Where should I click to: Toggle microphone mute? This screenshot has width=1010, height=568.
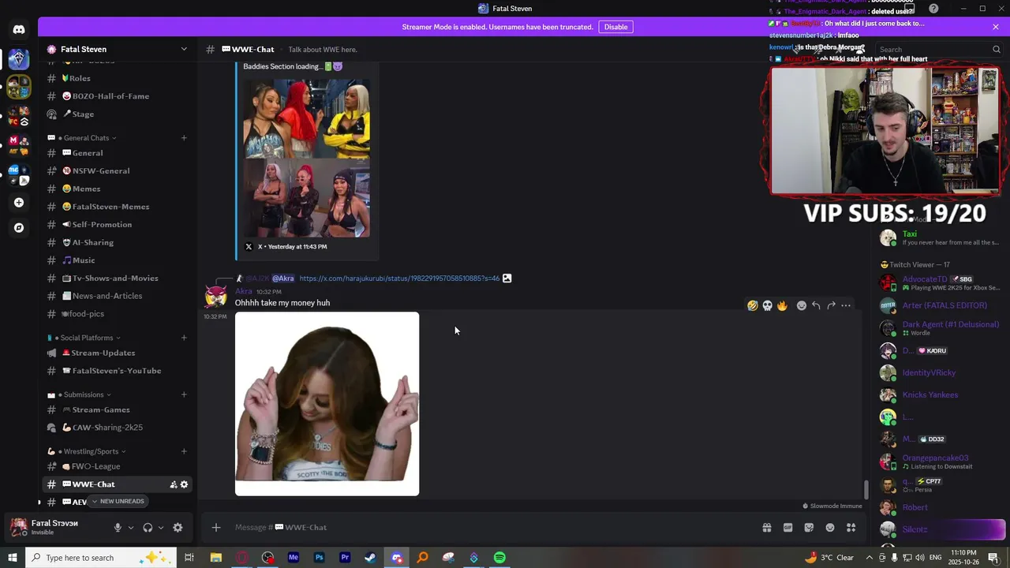[118, 528]
